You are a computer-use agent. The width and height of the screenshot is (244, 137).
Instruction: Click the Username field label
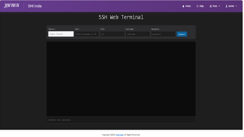coord(130,29)
